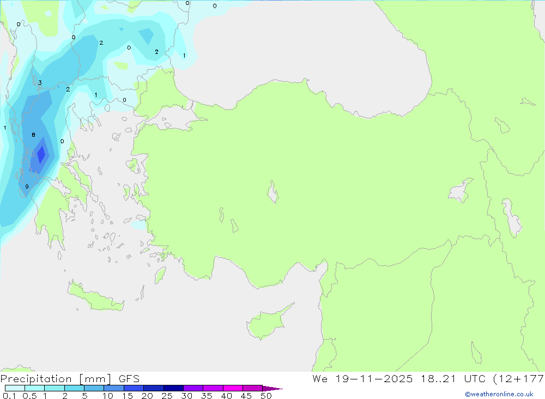Pick the 1–2 mm legend color box
The width and height of the screenshot is (545, 399).
tap(54, 388)
